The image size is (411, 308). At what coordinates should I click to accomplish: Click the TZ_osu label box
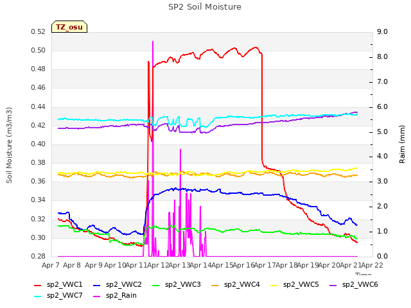69,27
